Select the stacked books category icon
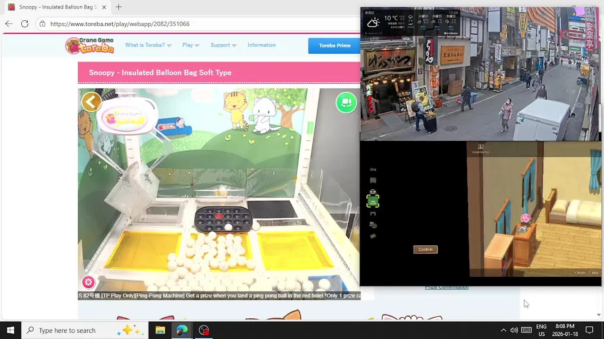This screenshot has width=604, height=339. [x=373, y=225]
